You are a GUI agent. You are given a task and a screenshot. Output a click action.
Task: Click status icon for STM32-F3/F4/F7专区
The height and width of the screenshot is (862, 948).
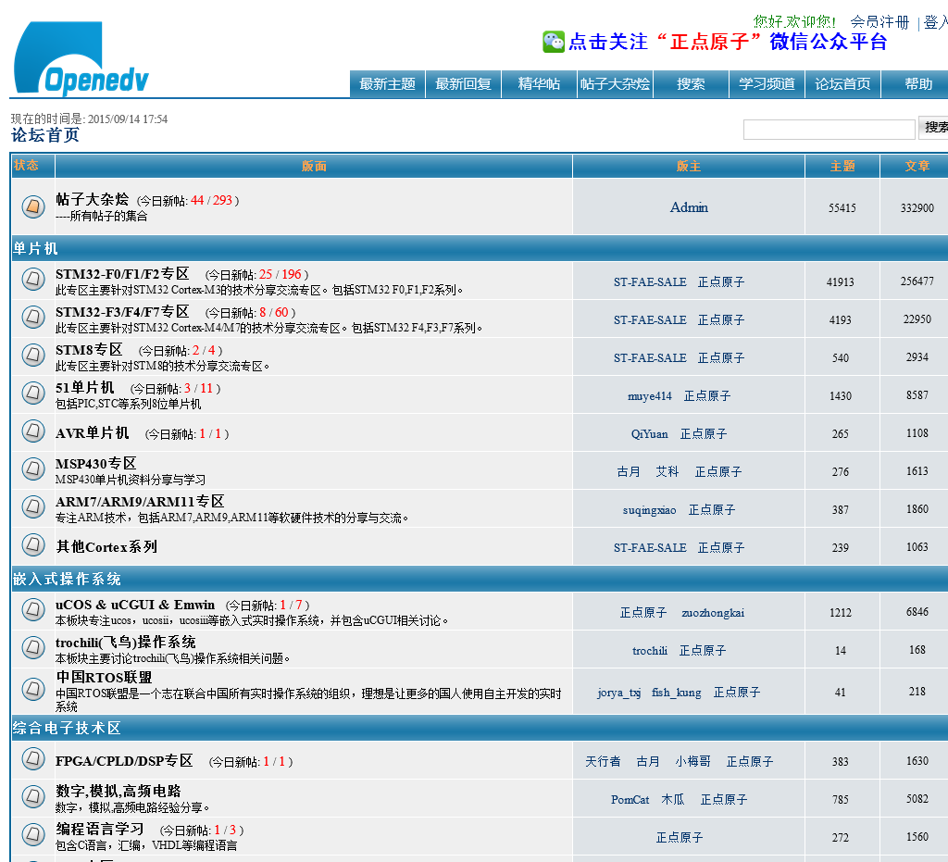[x=33, y=317]
